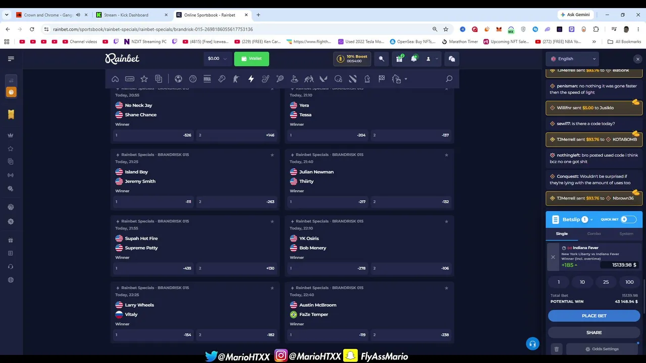The width and height of the screenshot is (646, 363).
Task: Select the Valorant esports icon
Action: click(x=324, y=79)
